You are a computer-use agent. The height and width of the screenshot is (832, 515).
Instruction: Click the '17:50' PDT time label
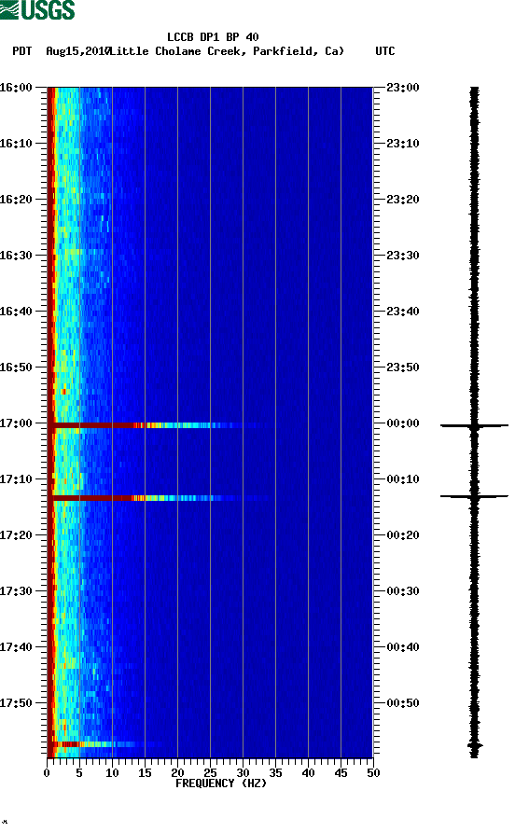16,703
